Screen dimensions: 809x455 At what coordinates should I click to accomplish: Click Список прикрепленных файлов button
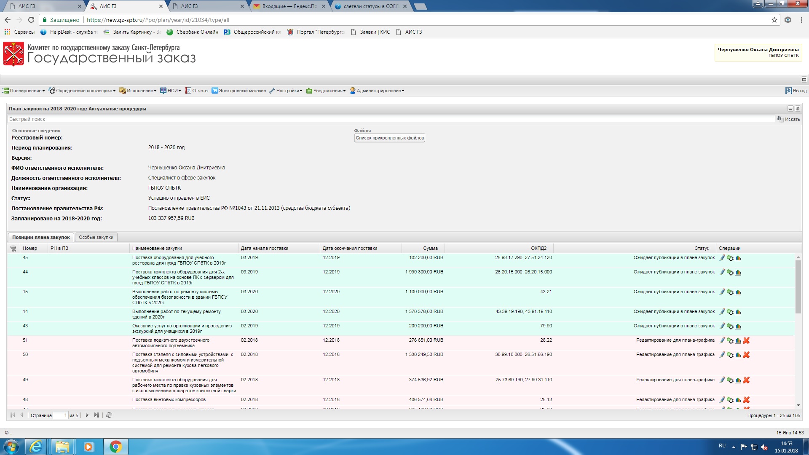pyautogui.click(x=389, y=138)
